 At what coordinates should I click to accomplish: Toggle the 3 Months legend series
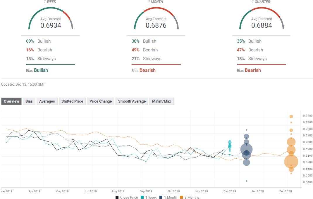tap(190, 197)
